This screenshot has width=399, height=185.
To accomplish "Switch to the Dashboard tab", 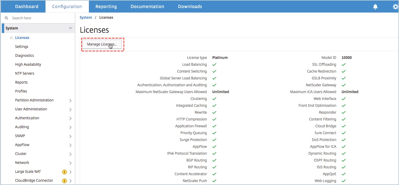I will 27,7.
